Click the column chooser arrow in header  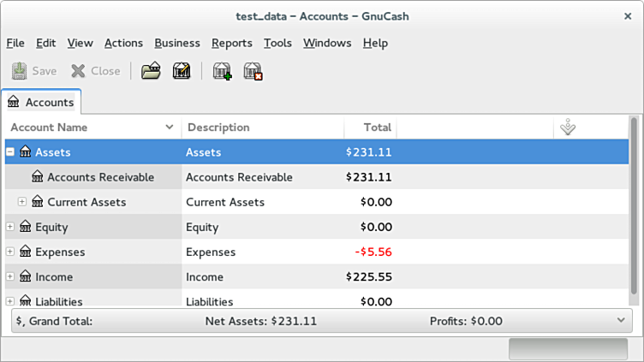point(567,128)
